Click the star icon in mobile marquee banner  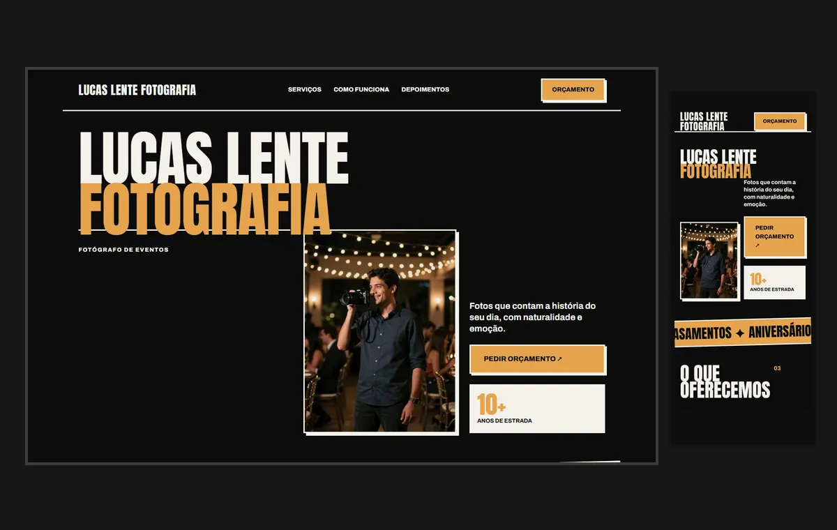click(740, 333)
